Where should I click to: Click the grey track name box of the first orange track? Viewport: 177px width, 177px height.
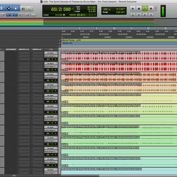click(2, 77)
